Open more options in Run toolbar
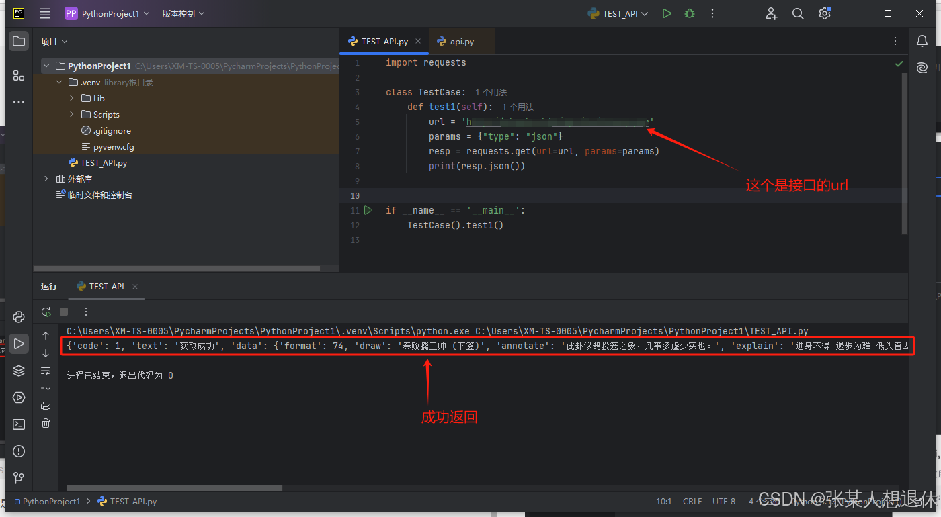The height and width of the screenshot is (517, 941). pyautogui.click(x=86, y=312)
